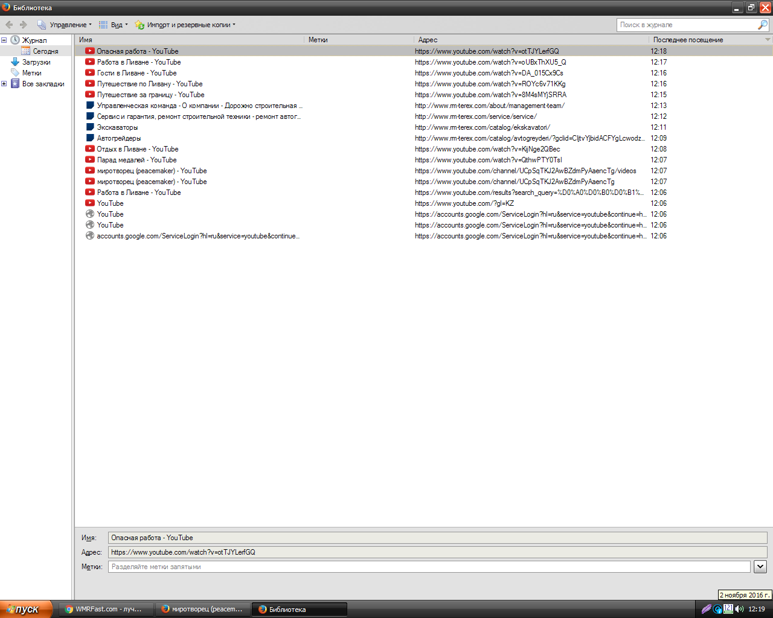773x618 pixels.
Task: Click the YouTube icon of Парад медалей row
Action: (x=90, y=160)
